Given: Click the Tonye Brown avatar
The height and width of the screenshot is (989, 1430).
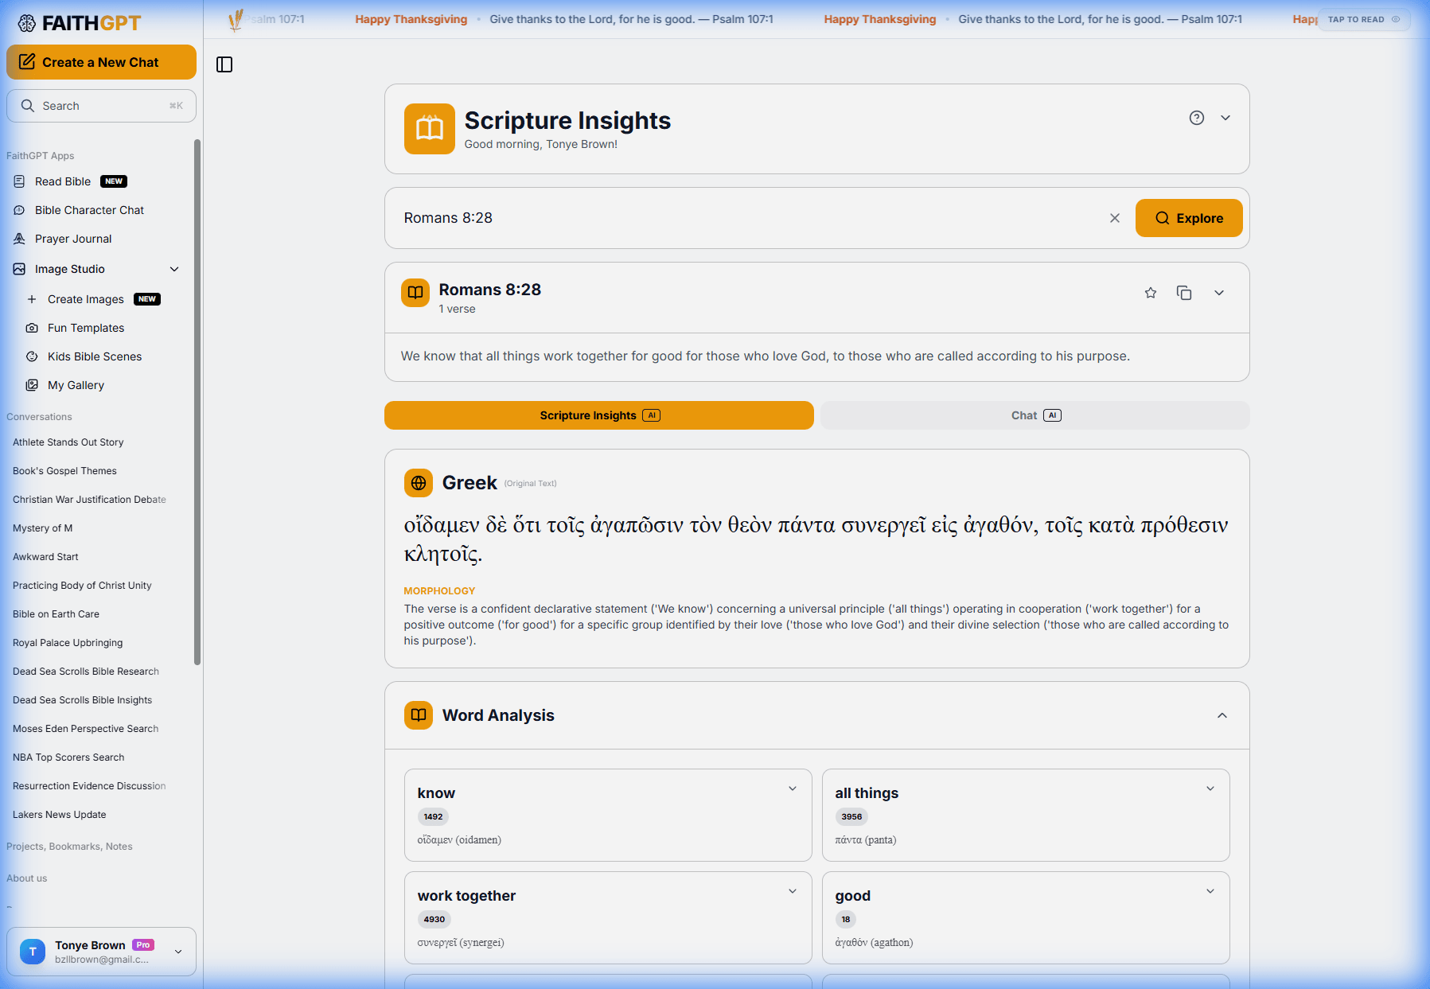Looking at the screenshot, I should coord(33,952).
